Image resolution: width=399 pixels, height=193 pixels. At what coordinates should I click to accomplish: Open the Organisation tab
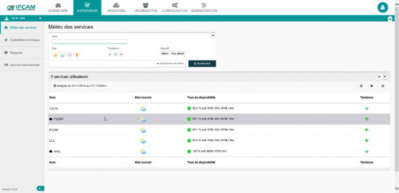tap(146, 8)
